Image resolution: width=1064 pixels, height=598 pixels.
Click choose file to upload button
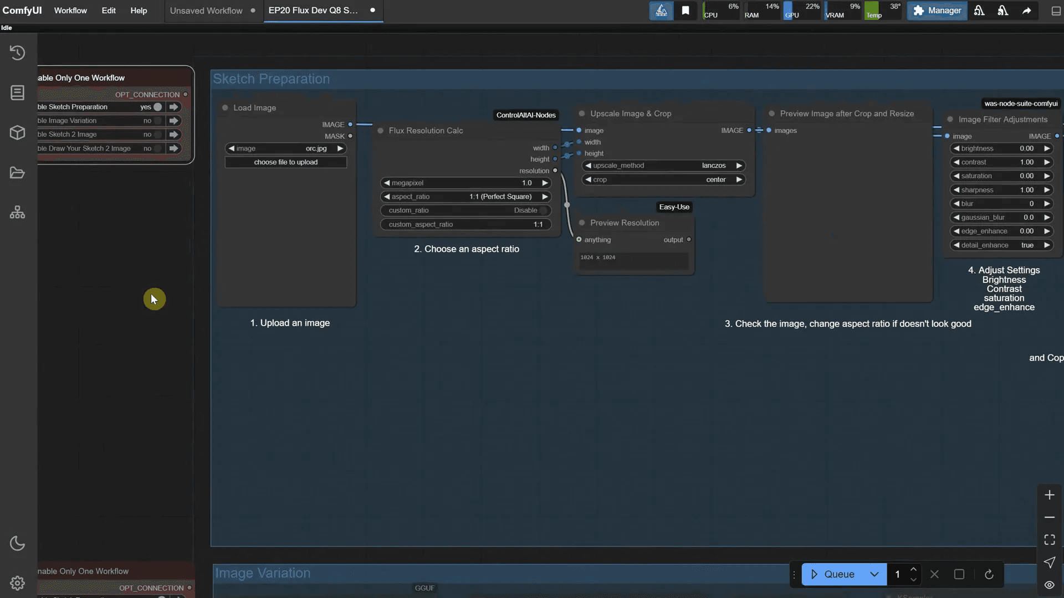(x=286, y=162)
